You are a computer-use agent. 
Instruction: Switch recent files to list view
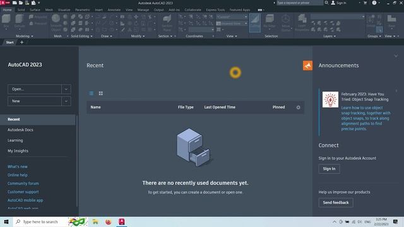pos(91,93)
